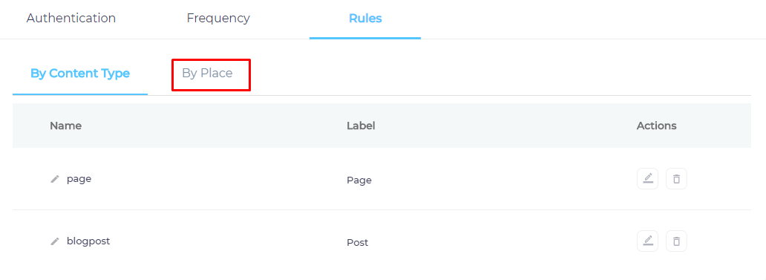Click the pencil icon beside blogpost name
Image resolution: width=766 pixels, height=280 pixels.
(x=55, y=241)
